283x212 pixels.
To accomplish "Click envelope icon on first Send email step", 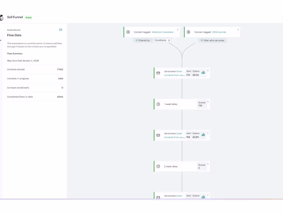I will pos(158,73).
